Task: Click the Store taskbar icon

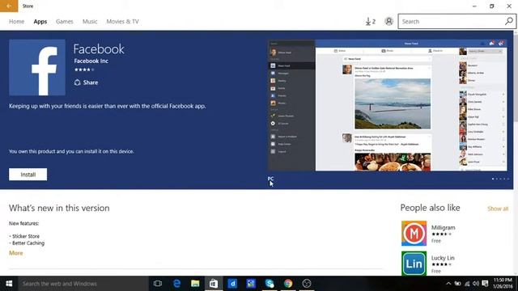Action: [214, 284]
